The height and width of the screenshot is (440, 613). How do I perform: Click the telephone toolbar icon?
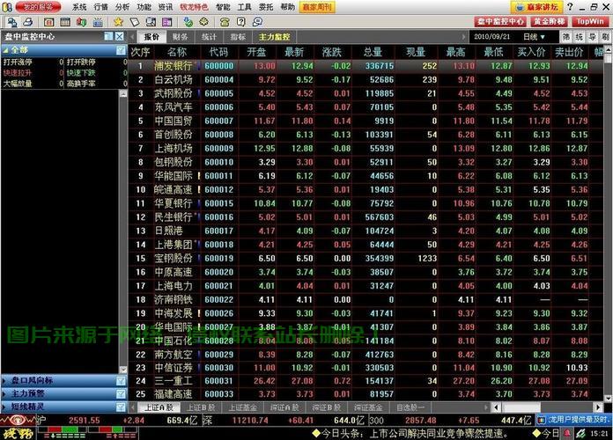click(x=225, y=22)
